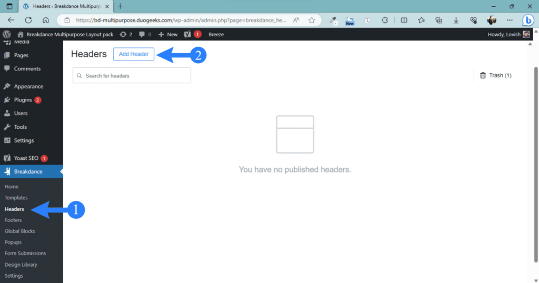Open the Form Submissions submenu link
The height and width of the screenshot is (283, 539).
click(25, 254)
